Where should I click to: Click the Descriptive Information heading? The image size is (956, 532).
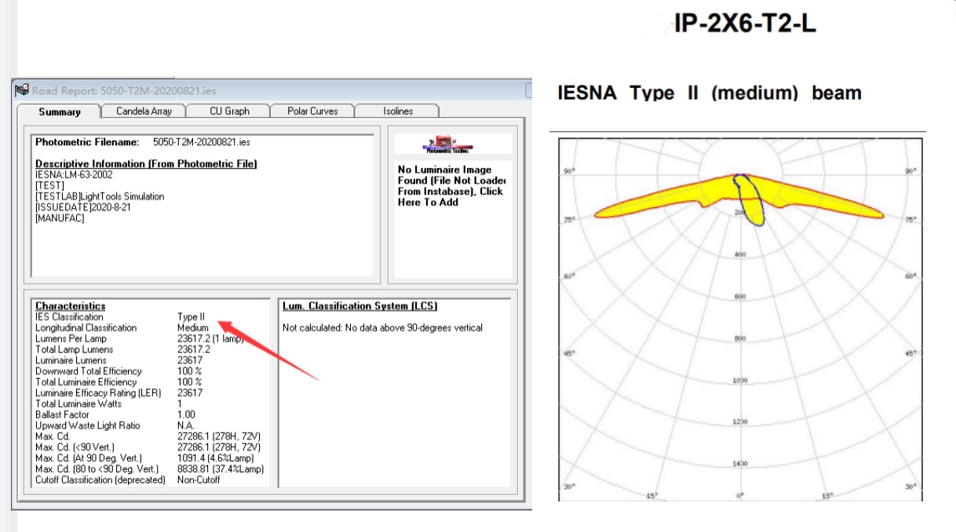[x=146, y=163]
